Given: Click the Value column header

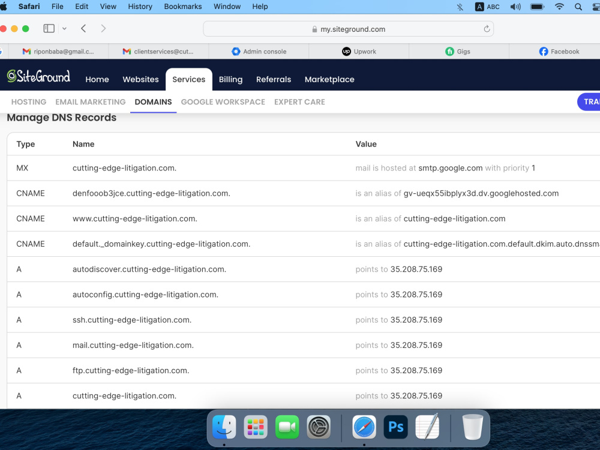Looking at the screenshot, I should (366, 144).
